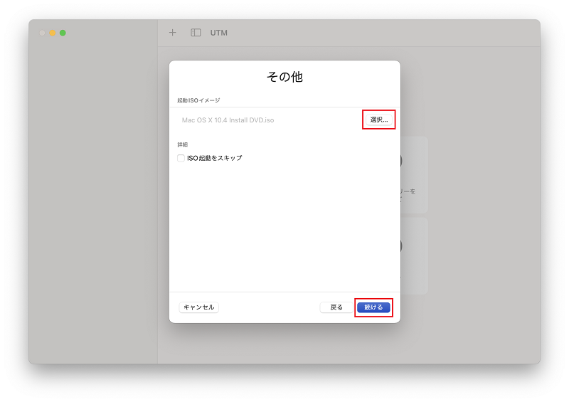Click the その他 dialog heading

click(284, 77)
